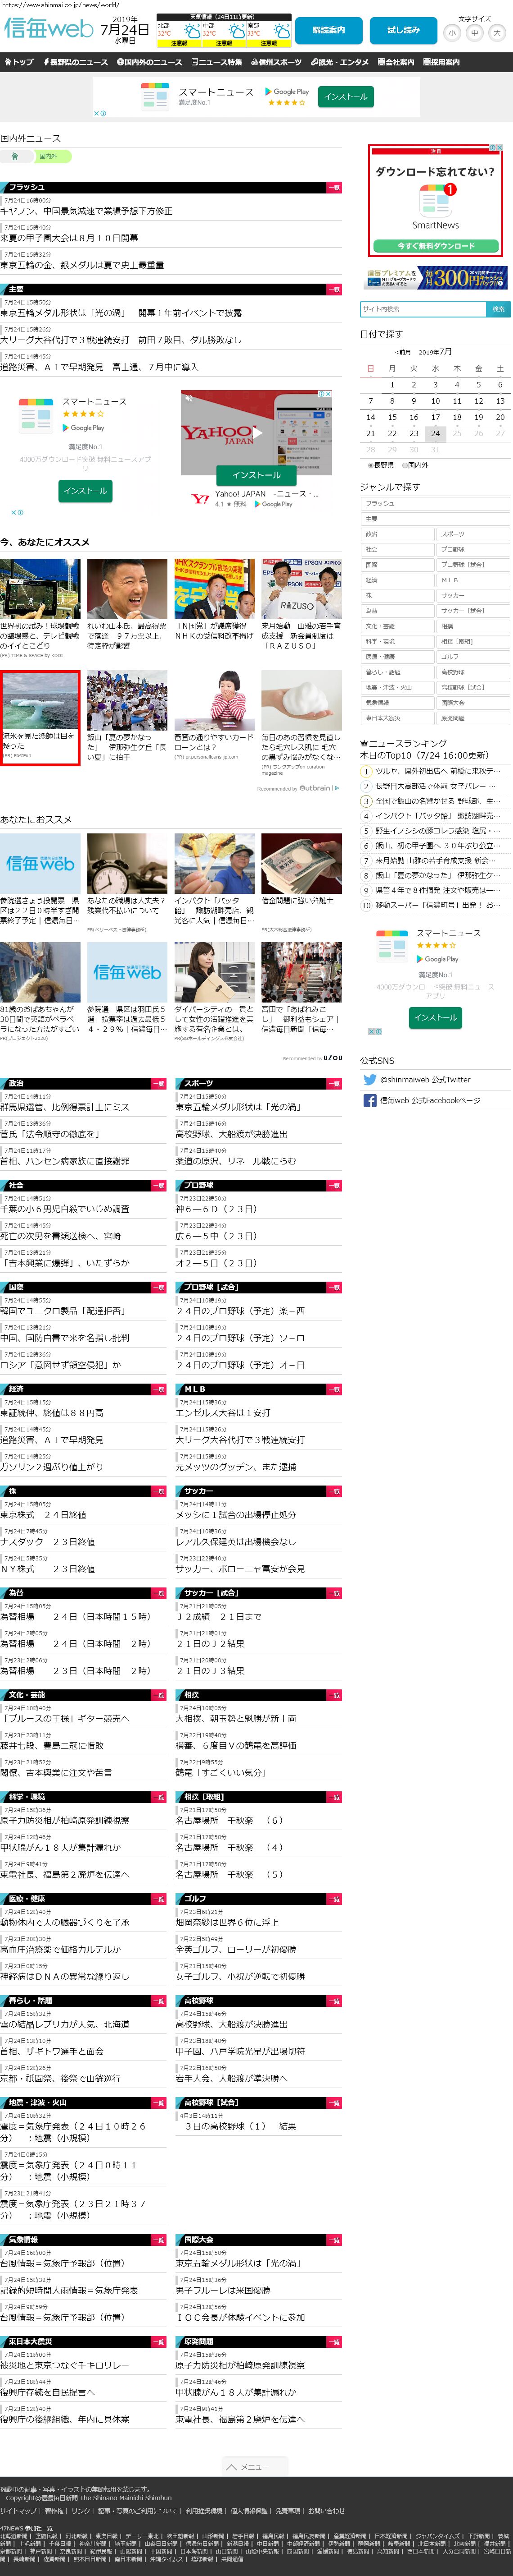Viewport: 513px width, 2576px height.
Task: Click the 購読案内 button
Action: click(328, 30)
